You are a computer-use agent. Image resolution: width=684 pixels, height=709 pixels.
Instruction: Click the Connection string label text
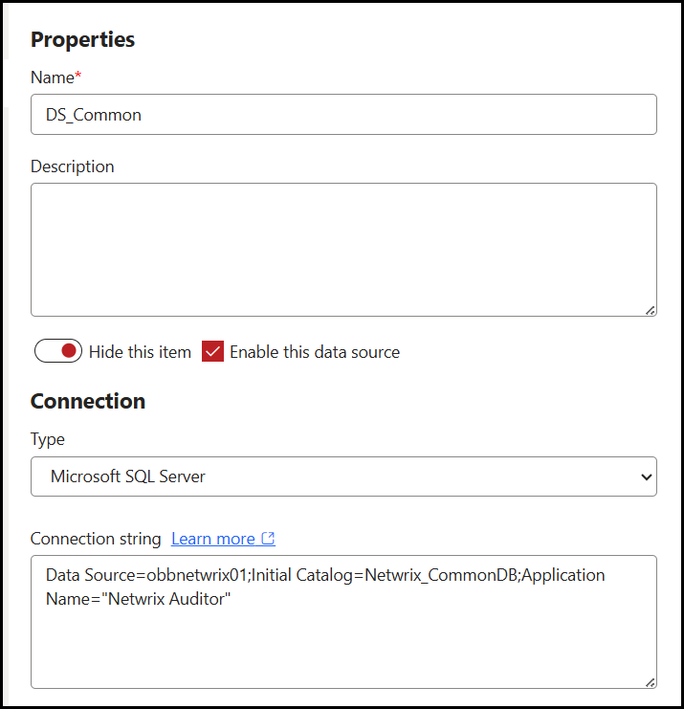click(96, 539)
